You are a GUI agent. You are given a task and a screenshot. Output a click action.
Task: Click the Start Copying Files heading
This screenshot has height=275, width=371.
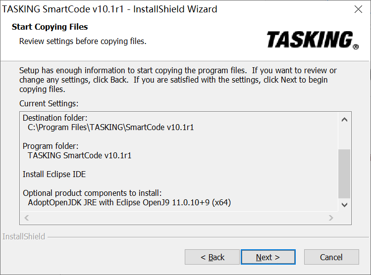[x=50, y=27]
